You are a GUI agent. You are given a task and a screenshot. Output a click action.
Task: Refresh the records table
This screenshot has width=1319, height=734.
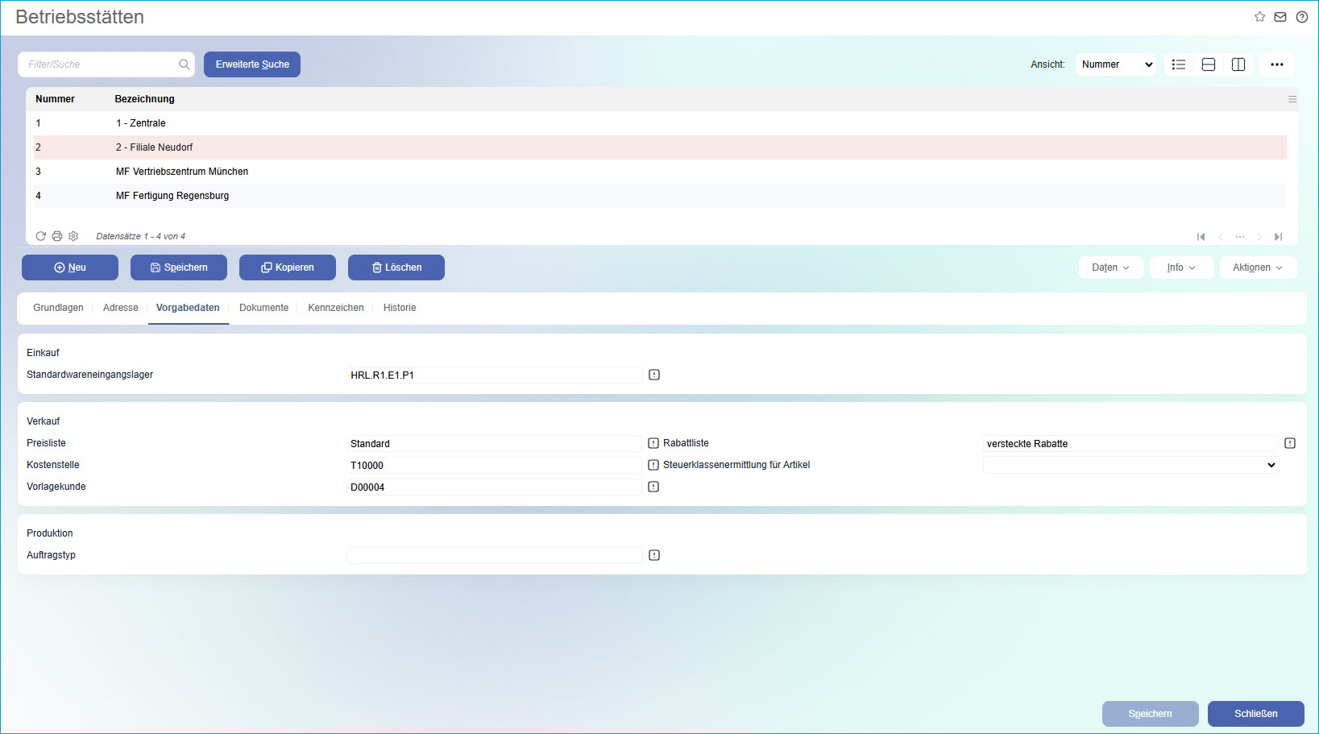41,236
